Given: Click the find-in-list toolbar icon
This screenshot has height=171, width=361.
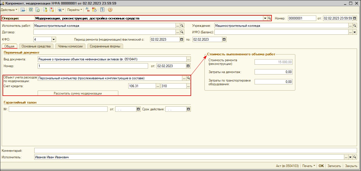Looking at the screenshot, I should [x=23, y=10].
